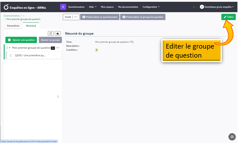The height and width of the screenshot is (144, 238).
Task: Click the ARNia logo icon
Action: coord(6,7)
